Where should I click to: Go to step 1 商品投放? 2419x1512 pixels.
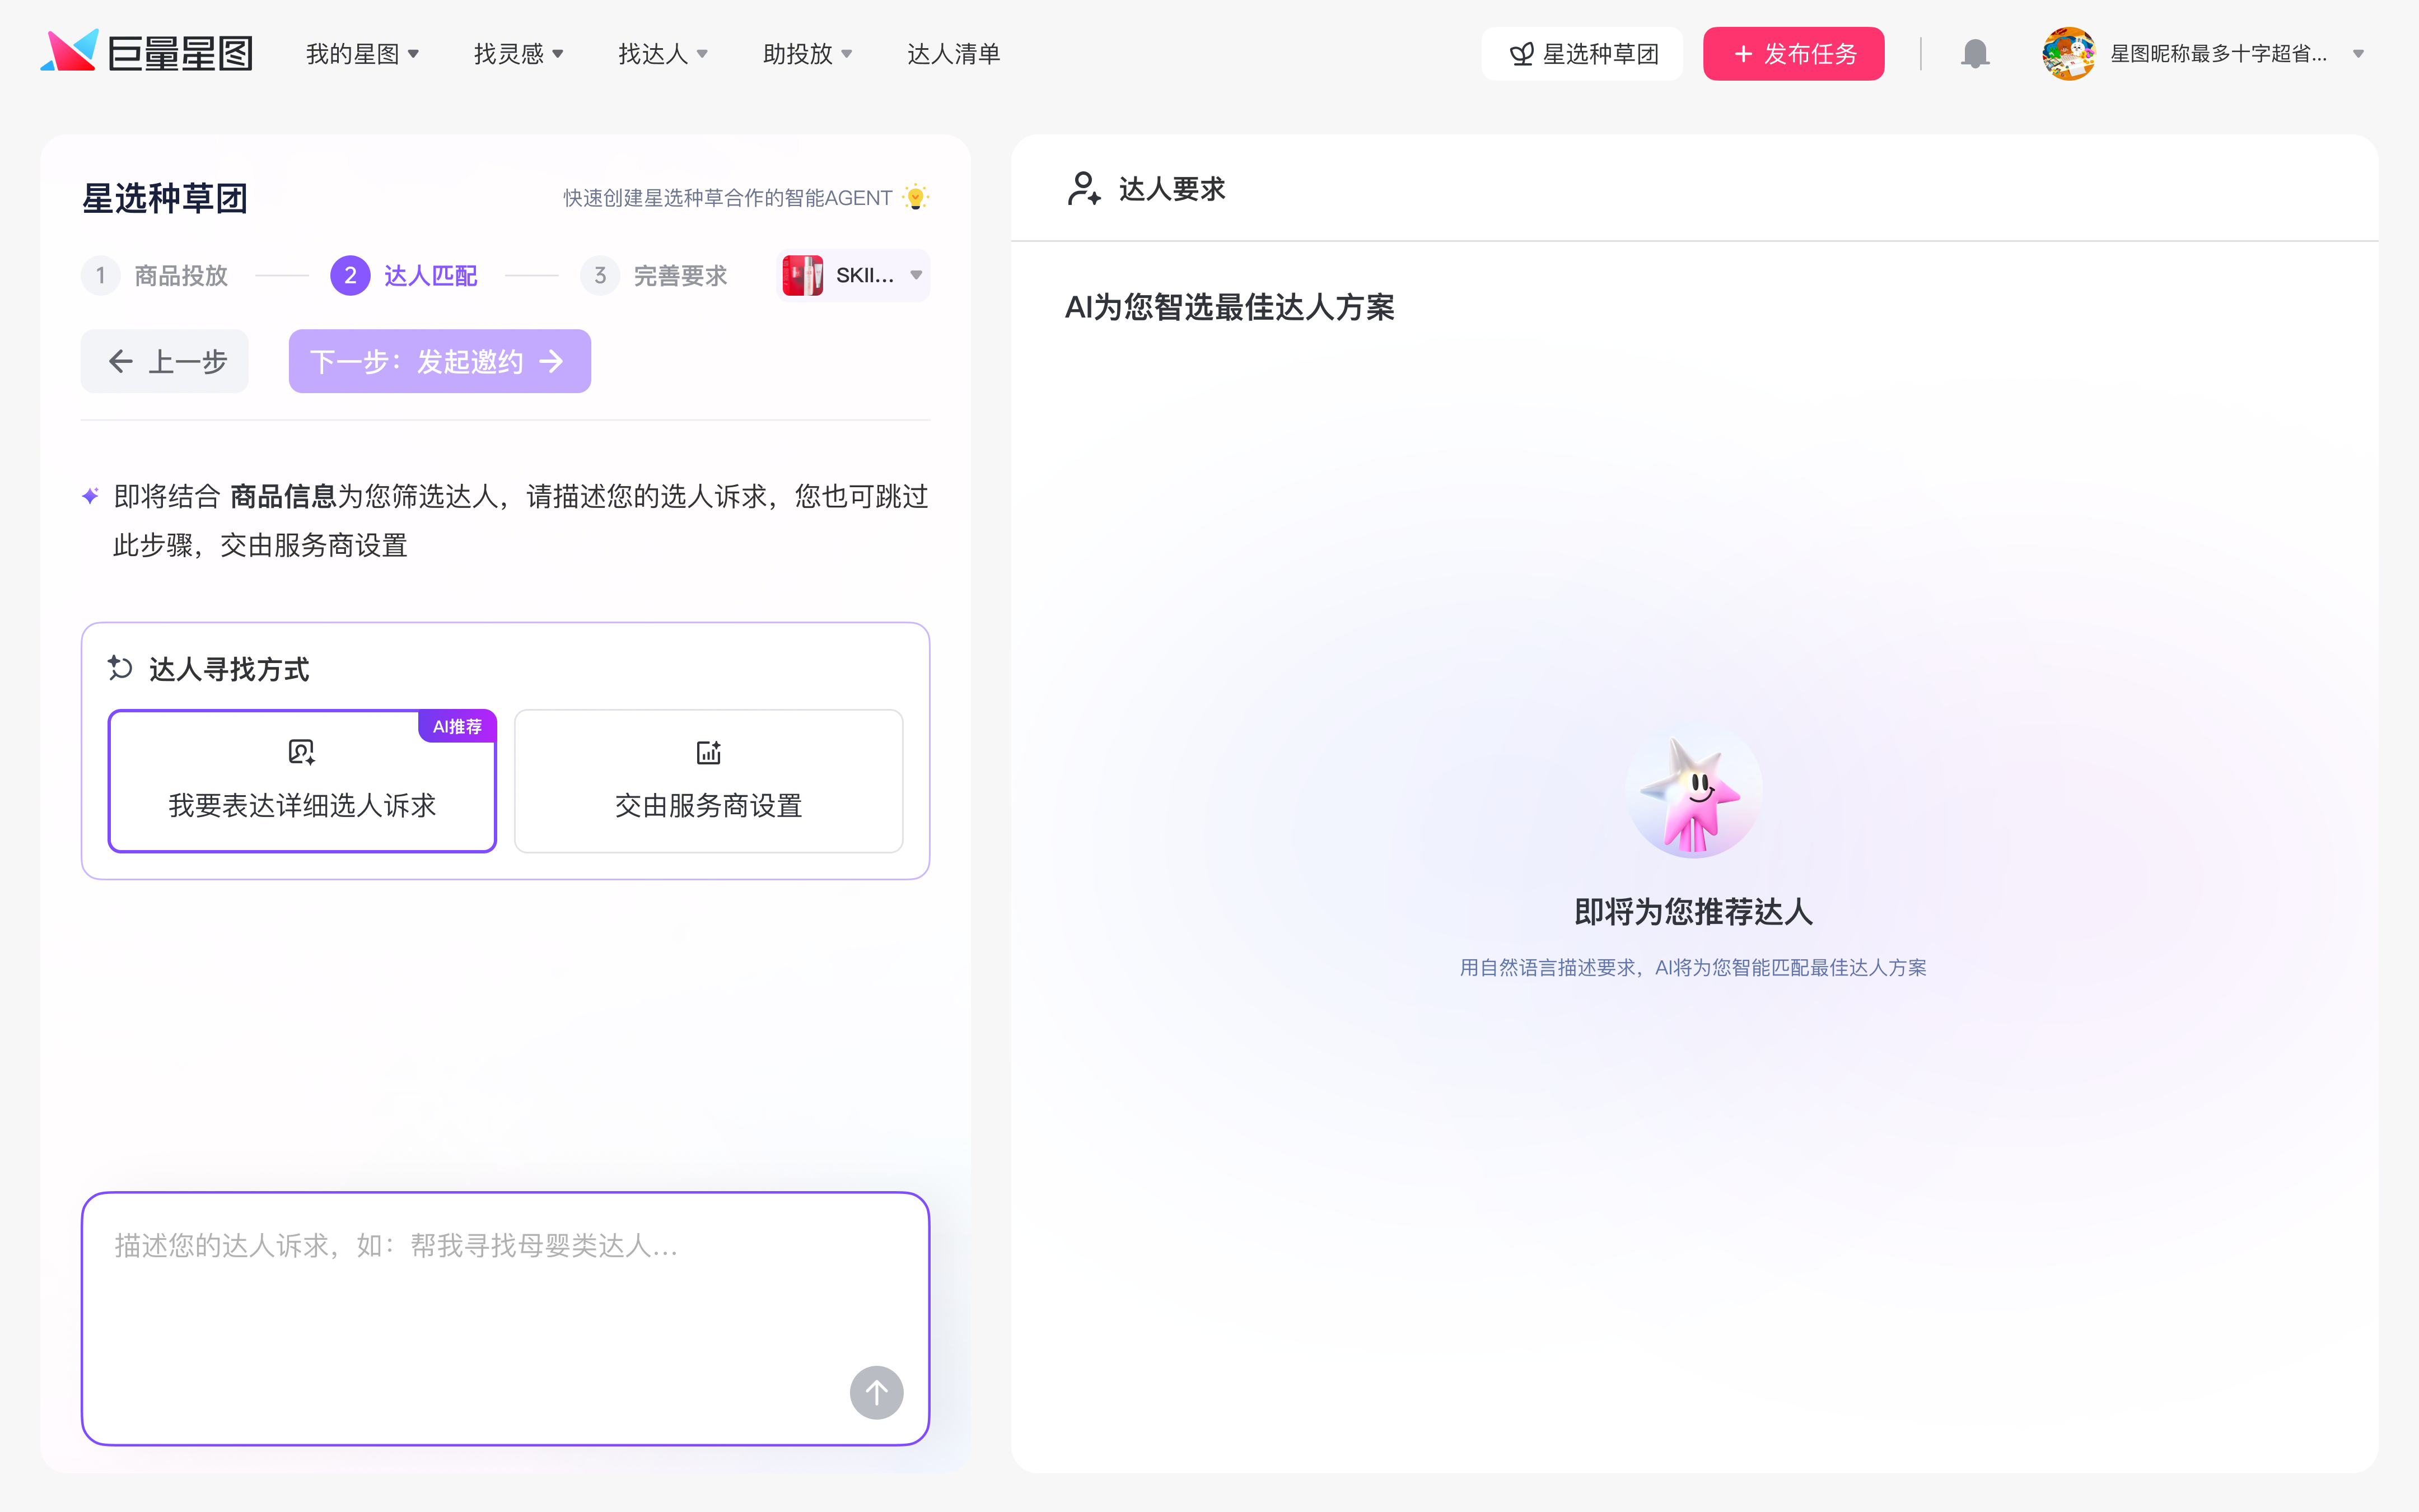coord(156,275)
